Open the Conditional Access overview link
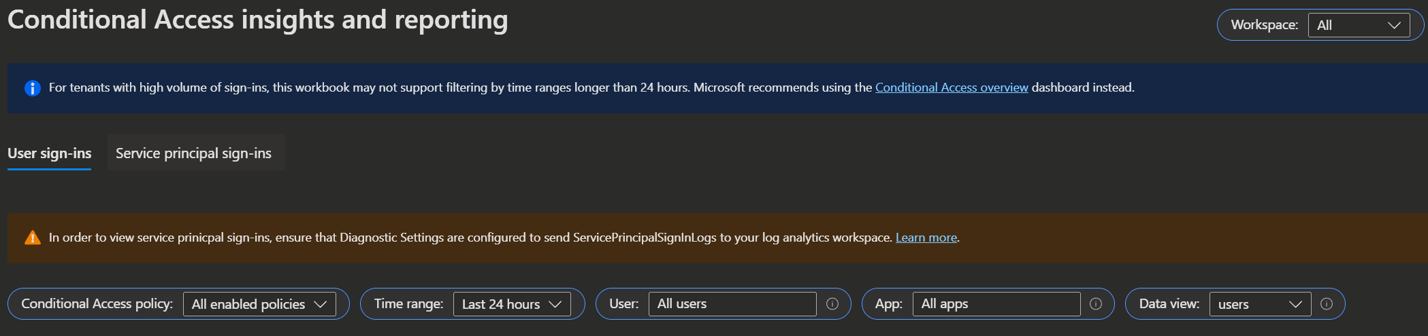The height and width of the screenshot is (336, 1428). pos(952,88)
